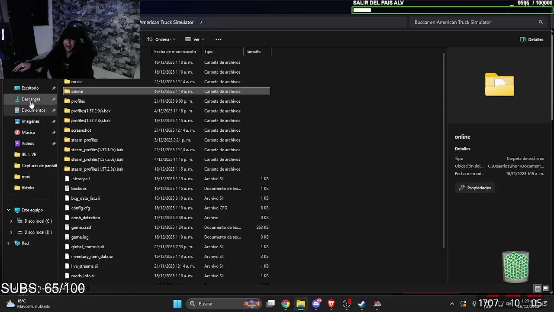
Task: Switch to the large thumbnails view icon
Action: [x=546, y=289]
